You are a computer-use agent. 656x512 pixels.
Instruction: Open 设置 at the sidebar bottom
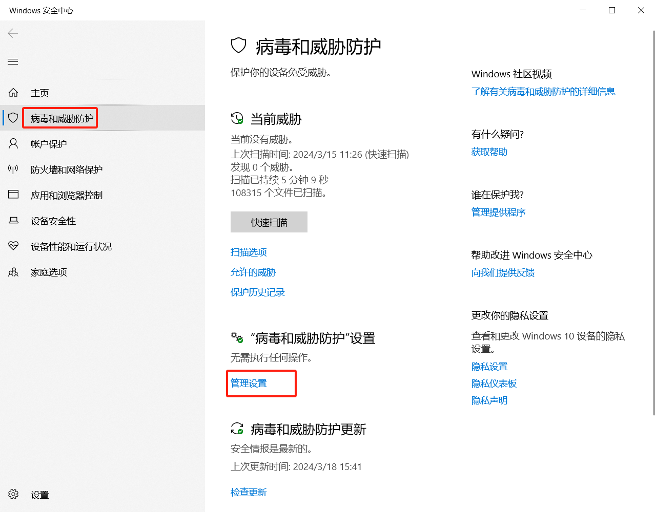tap(102, 495)
